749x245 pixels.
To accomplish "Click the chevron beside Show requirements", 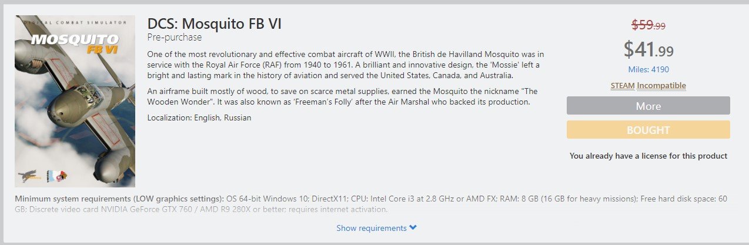I will [413, 228].
